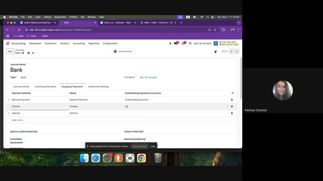Viewport: 323px width, 181px height.
Task: Click the Chrome address bar
Action: [x=116, y=30]
